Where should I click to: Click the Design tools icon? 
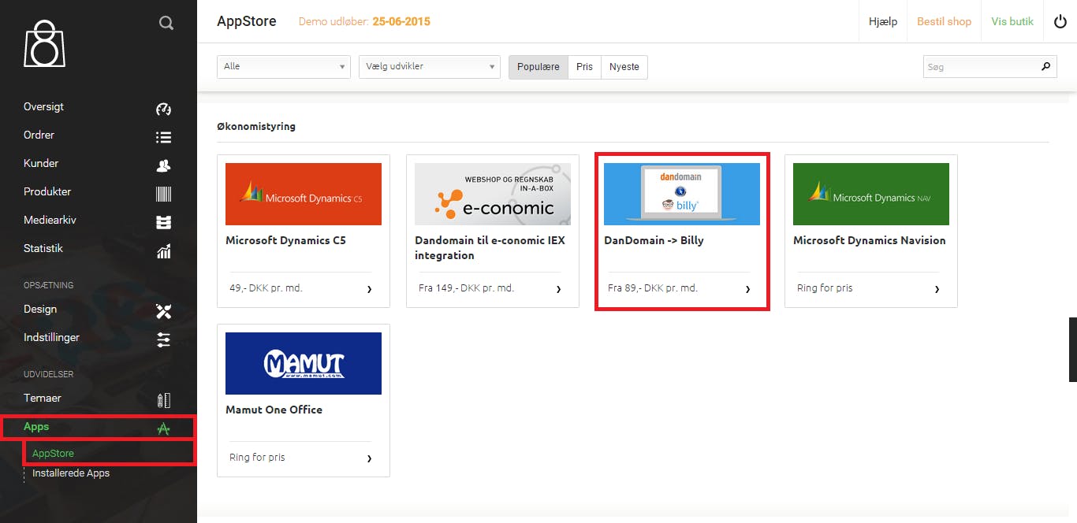(x=163, y=311)
